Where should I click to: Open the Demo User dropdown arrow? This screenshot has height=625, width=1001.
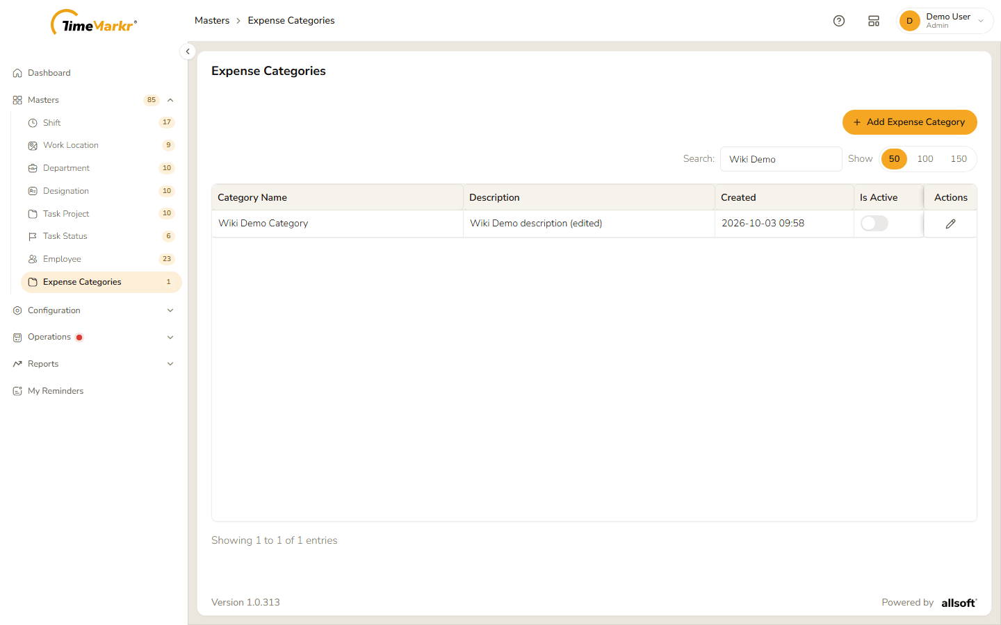pyautogui.click(x=981, y=21)
